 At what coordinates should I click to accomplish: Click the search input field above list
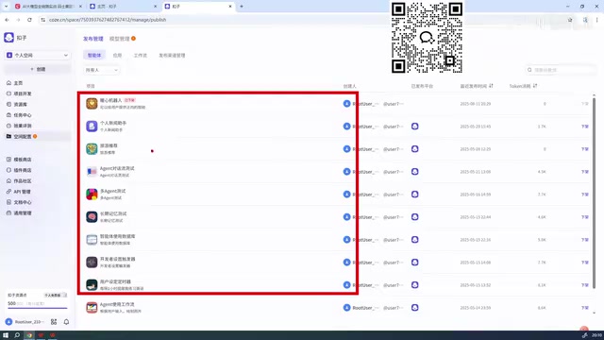(x=561, y=70)
